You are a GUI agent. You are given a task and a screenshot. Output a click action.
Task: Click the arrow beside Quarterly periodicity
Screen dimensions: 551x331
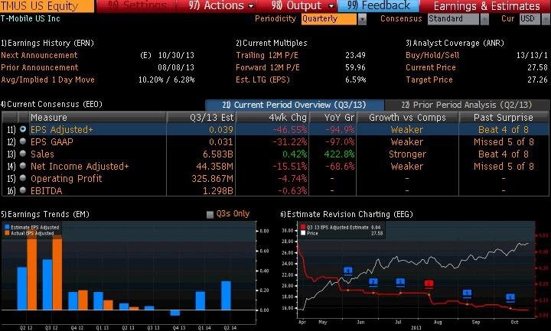[362, 19]
